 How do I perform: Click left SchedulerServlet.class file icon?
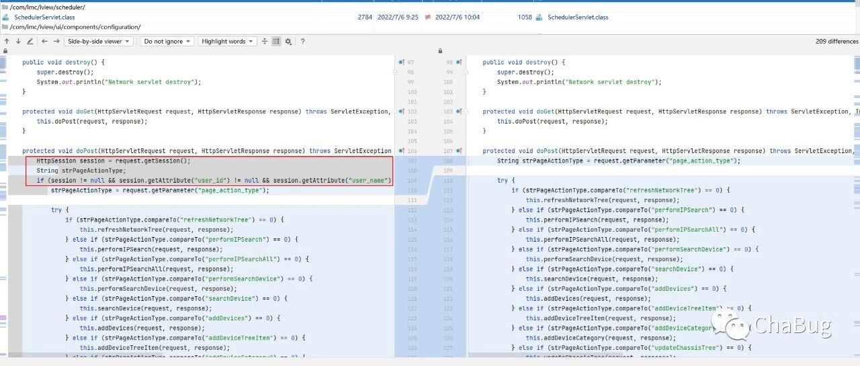5,17
